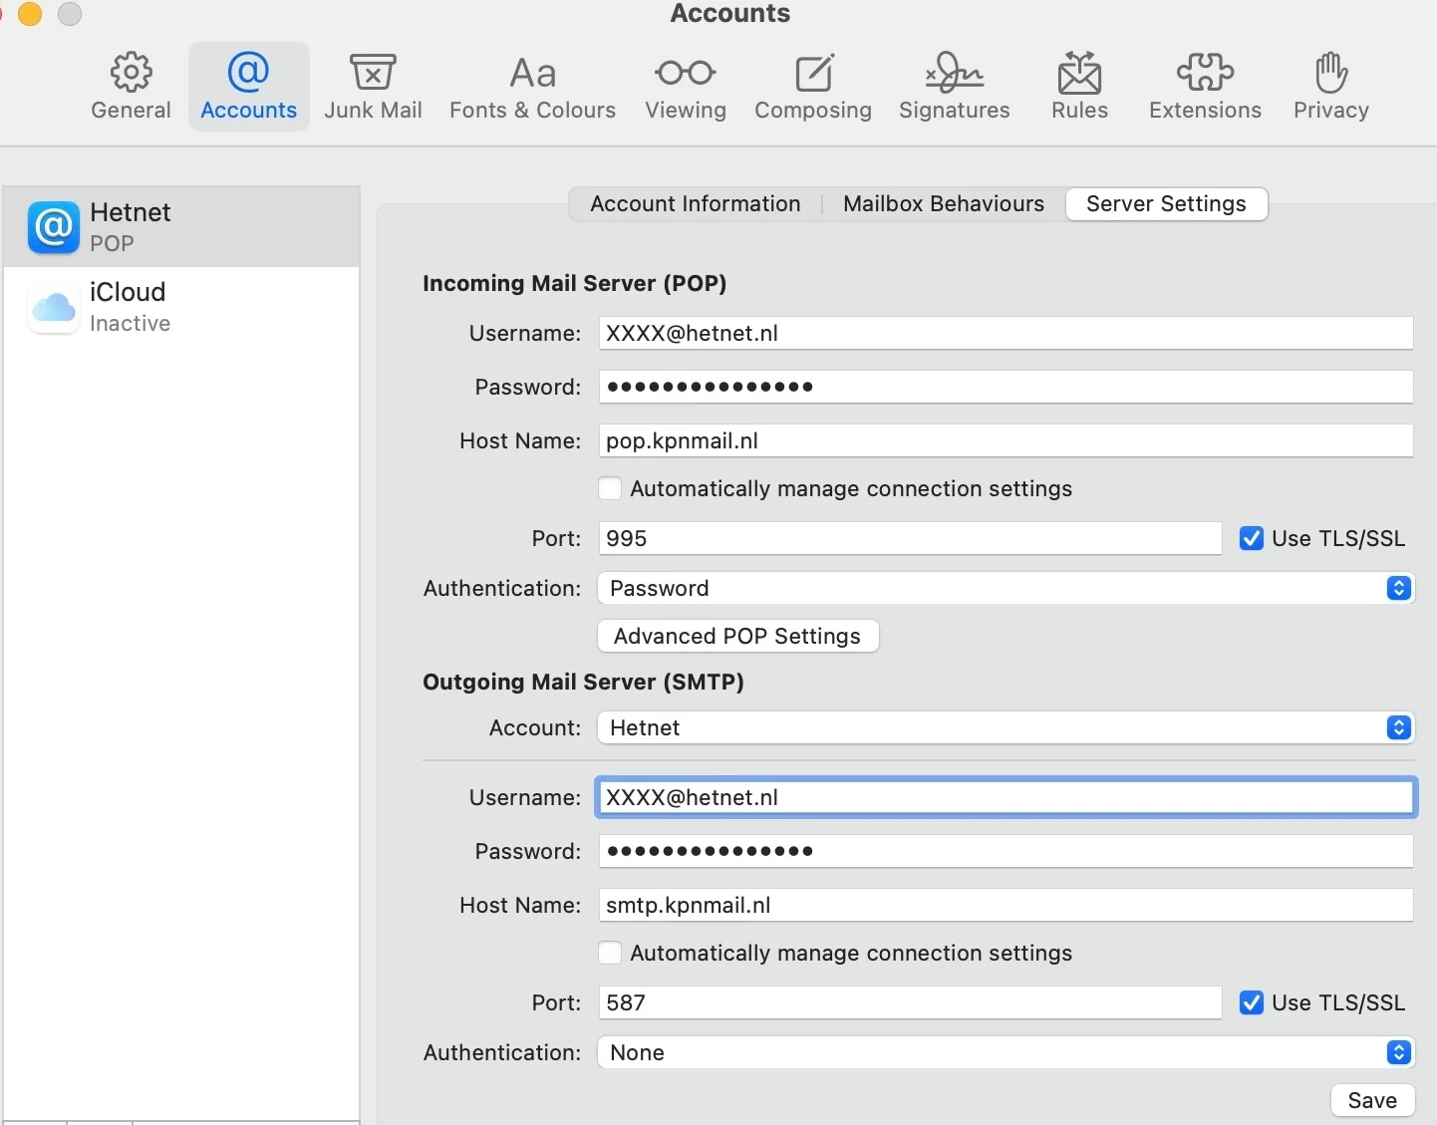The height and width of the screenshot is (1125, 1437).
Task: Open outgoing Authentication dropdown showing None
Action: click(1005, 1052)
